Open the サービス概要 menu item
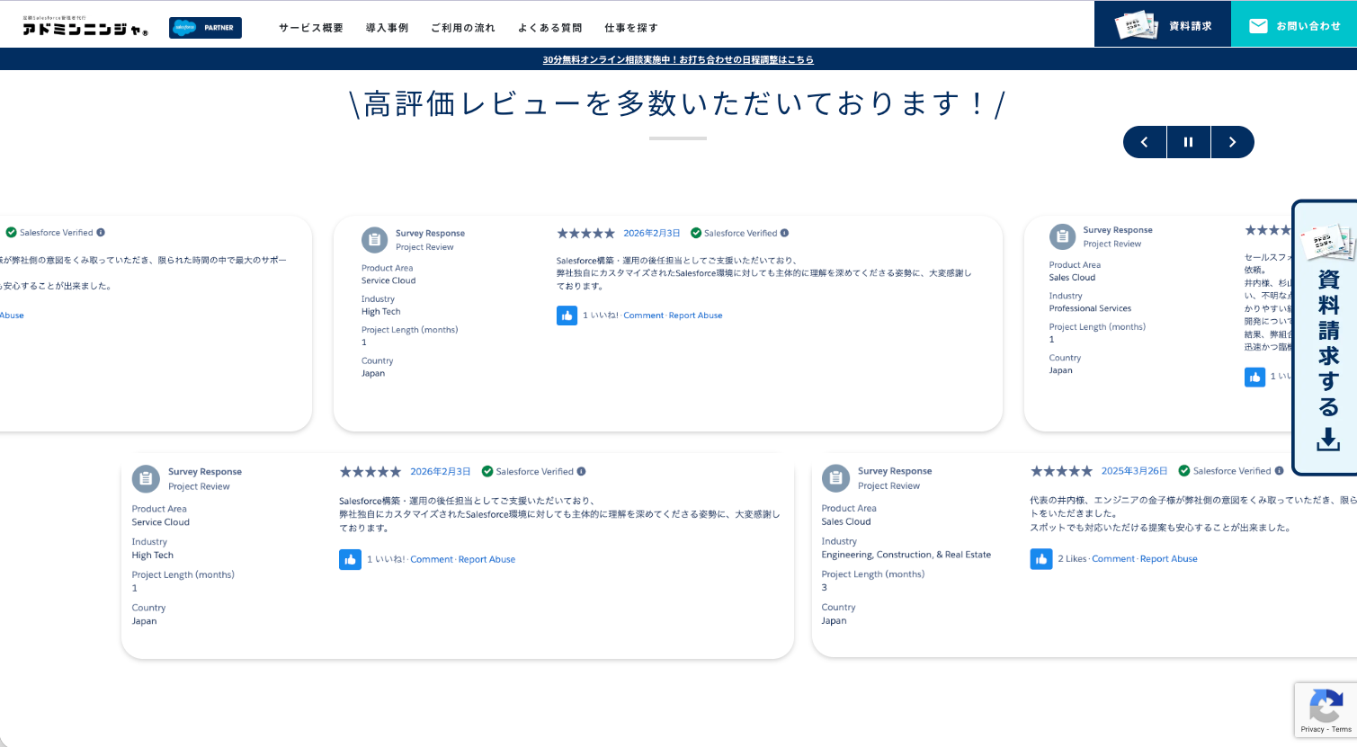This screenshot has width=1357, height=747. (311, 28)
